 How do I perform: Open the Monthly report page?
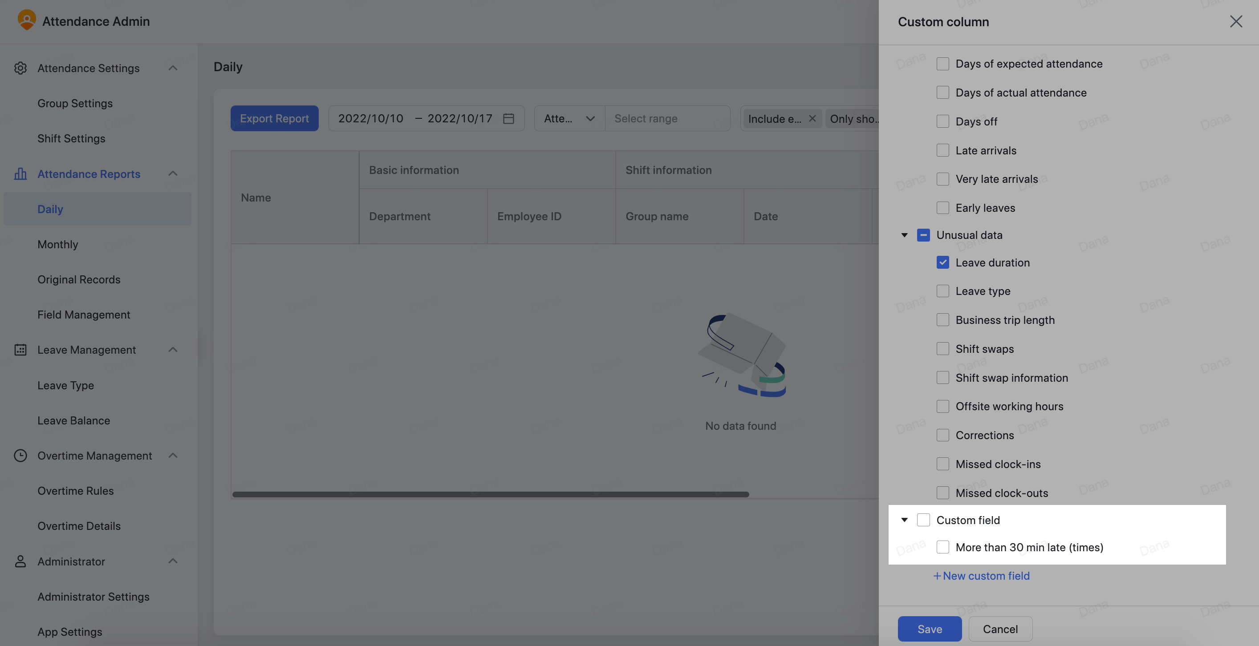(58, 244)
